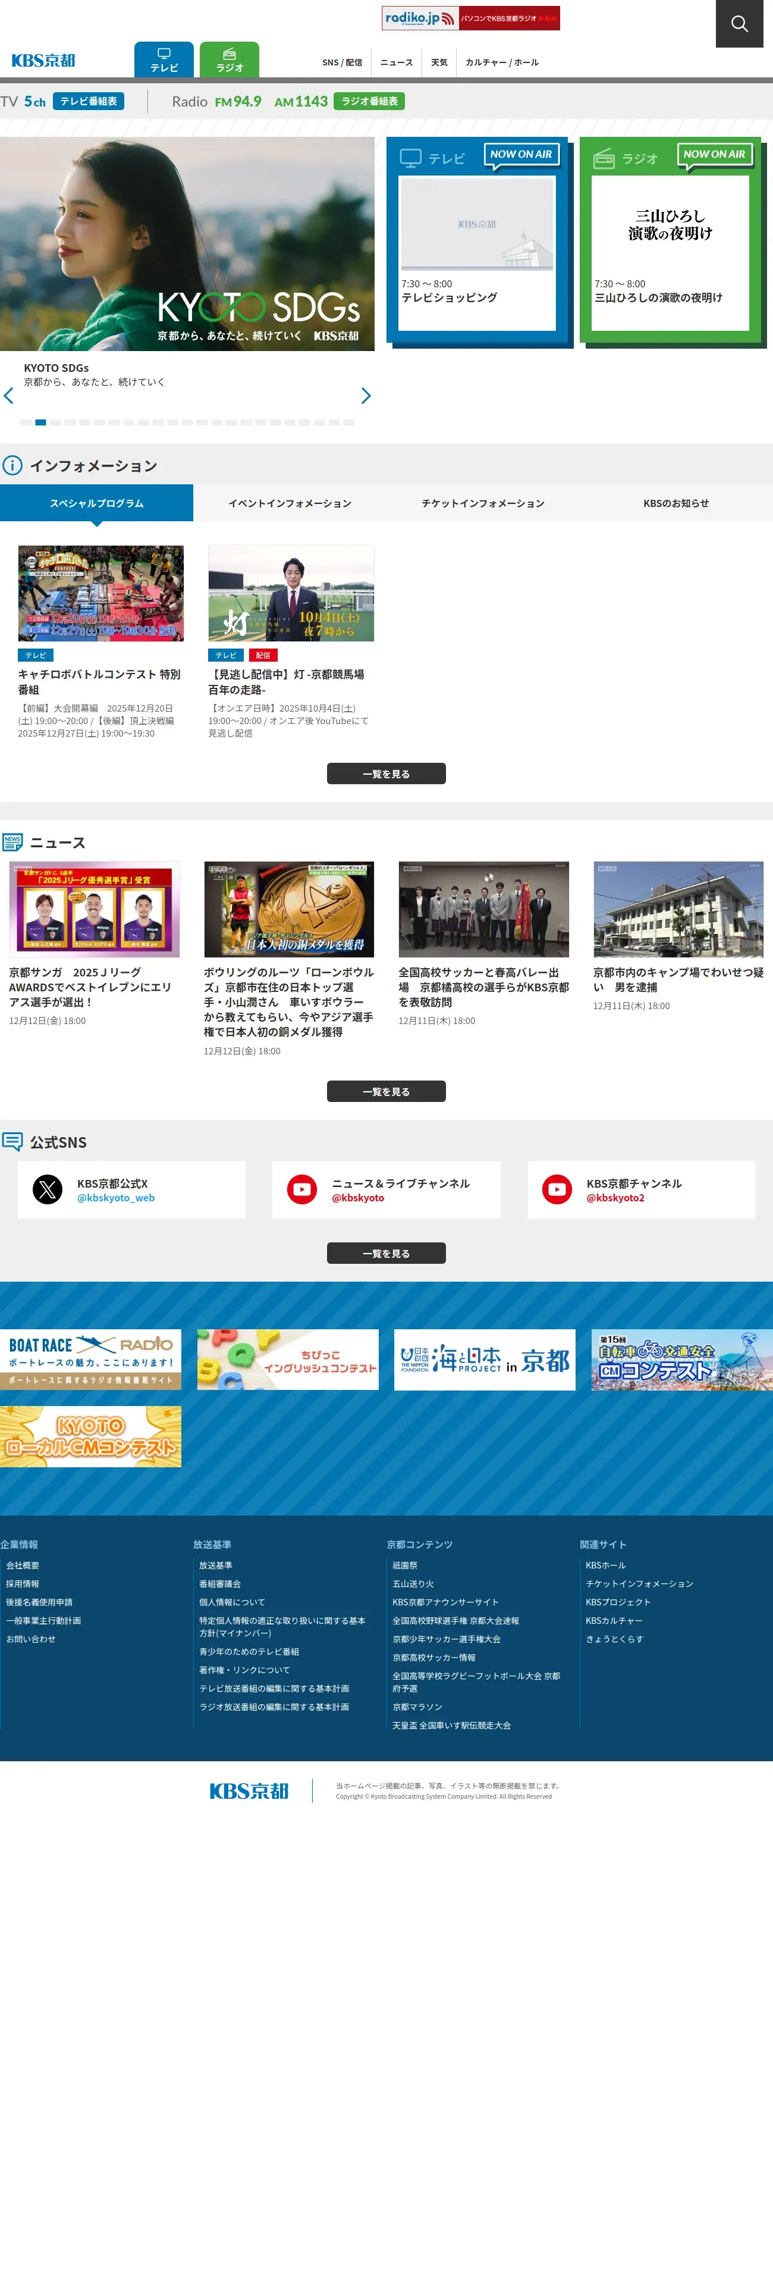Open the カルチャー / ホール menu

502,62
